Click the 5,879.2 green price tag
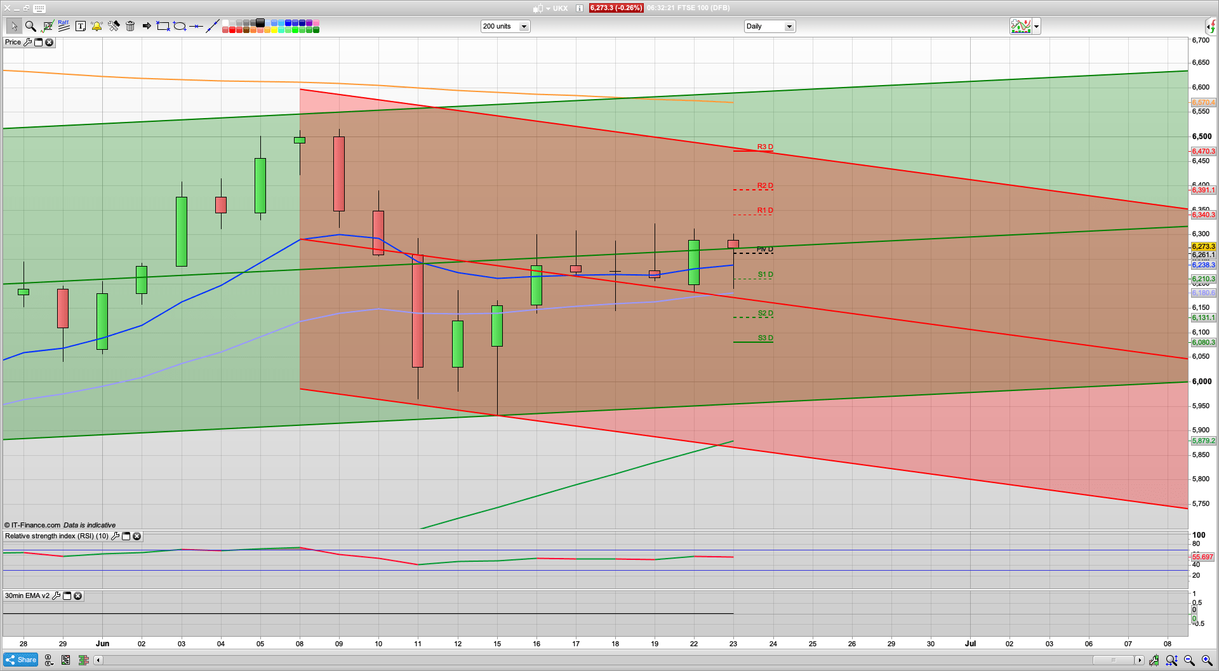 [1203, 441]
